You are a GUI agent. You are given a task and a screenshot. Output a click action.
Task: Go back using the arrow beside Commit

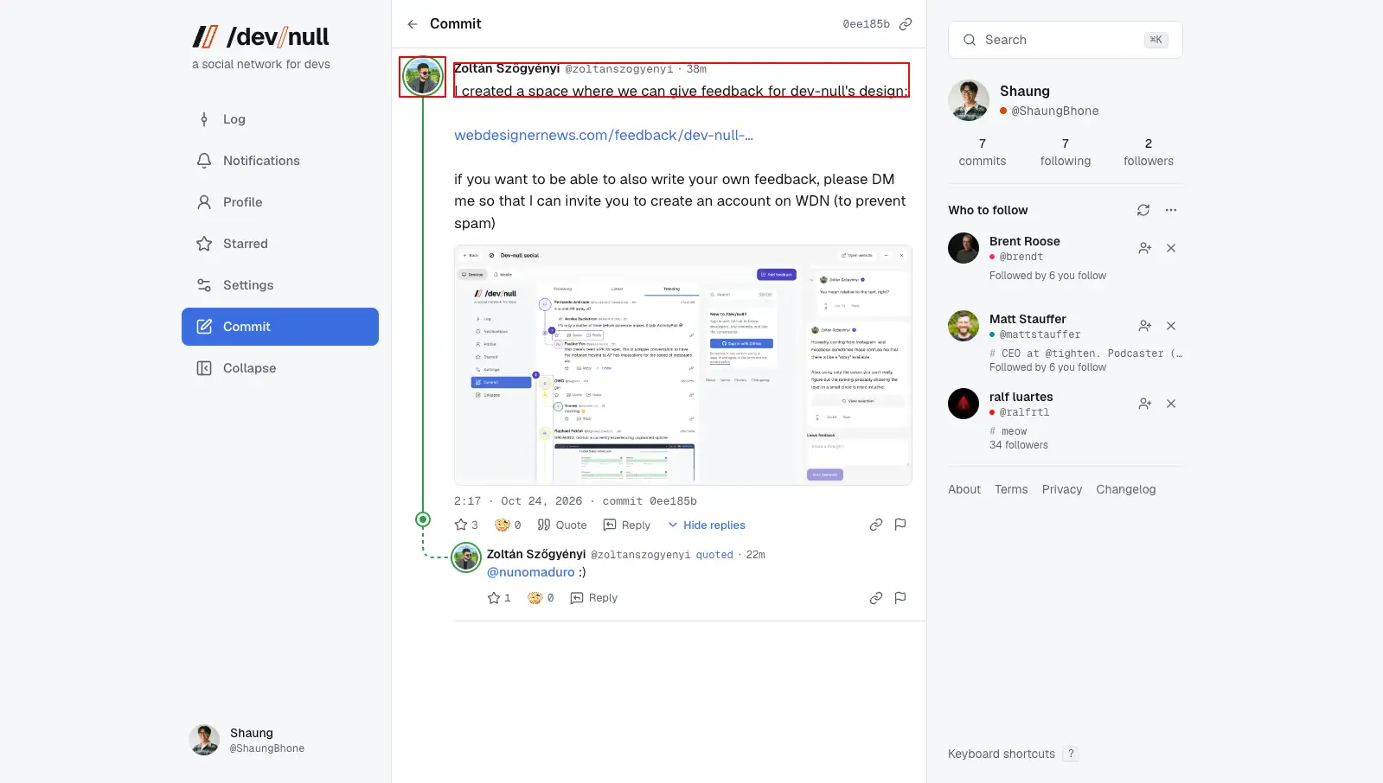[413, 24]
